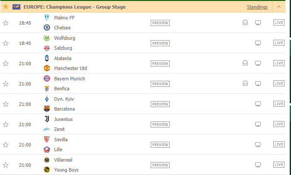Click the TV broadcast icon for Juventus match
Viewport: 291px width, 175px height.
[258, 124]
